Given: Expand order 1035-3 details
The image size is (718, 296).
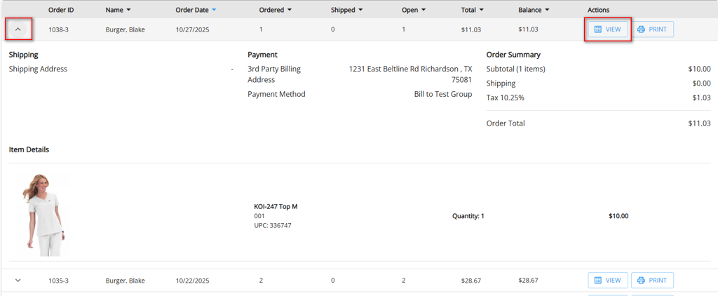Looking at the screenshot, I should click(18, 281).
